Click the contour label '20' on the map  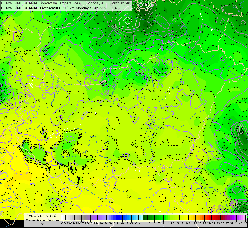pos(11,178)
